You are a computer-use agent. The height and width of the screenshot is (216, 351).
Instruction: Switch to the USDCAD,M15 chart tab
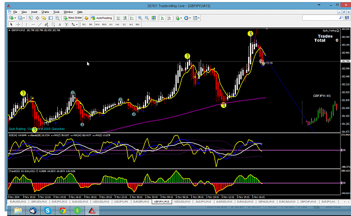click(101, 201)
